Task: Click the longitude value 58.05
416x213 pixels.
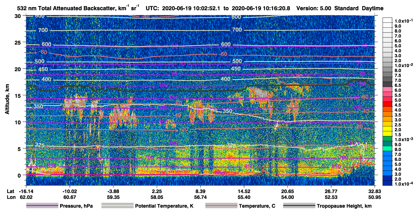Action: point(157,197)
